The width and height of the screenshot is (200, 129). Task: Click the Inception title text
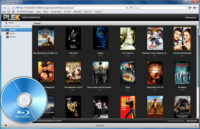pyautogui.click(x=182, y=87)
